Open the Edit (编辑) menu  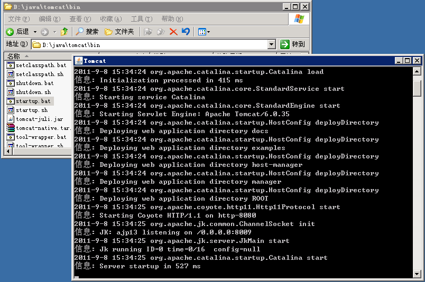(49, 19)
